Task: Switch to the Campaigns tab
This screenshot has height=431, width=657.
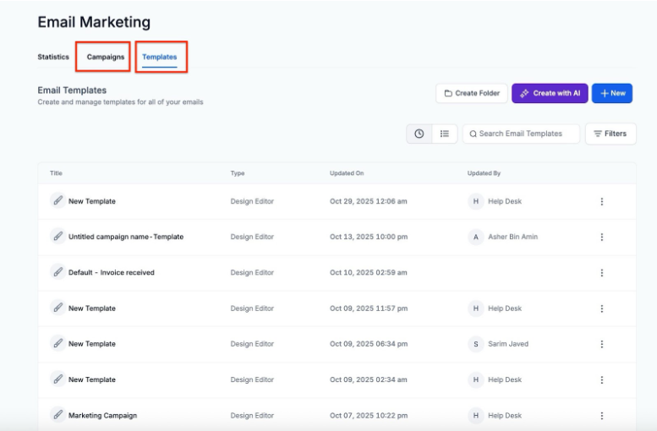Action: point(106,57)
